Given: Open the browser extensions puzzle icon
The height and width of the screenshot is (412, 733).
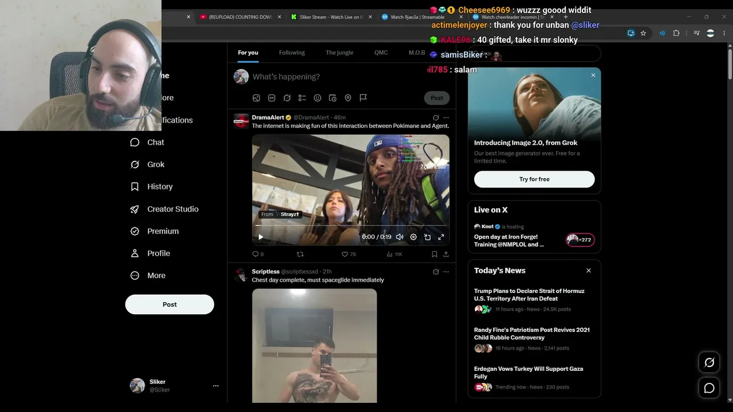Looking at the screenshot, I should tap(676, 33).
